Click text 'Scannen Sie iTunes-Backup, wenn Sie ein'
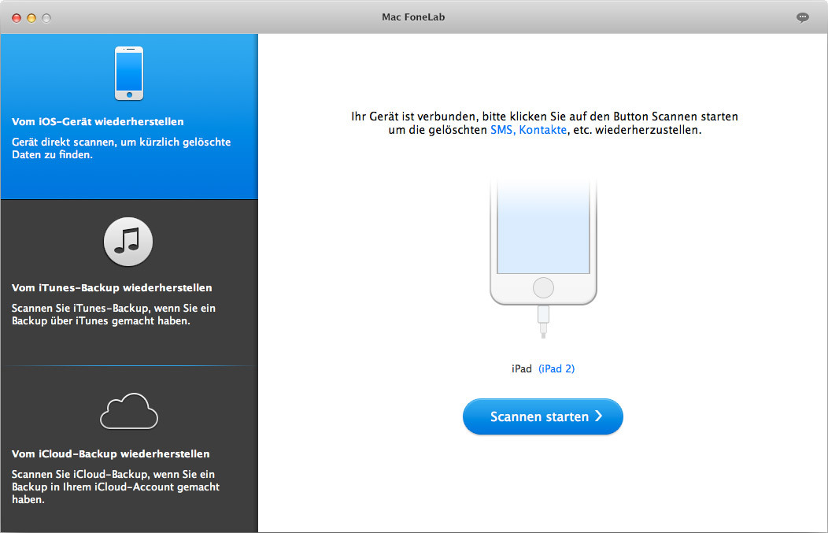Screen dimensions: 828x533 113,308
